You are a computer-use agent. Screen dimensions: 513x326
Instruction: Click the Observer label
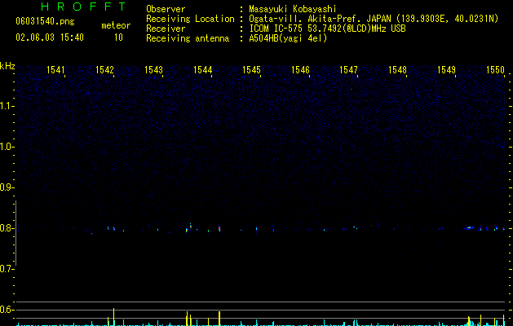point(166,9)
